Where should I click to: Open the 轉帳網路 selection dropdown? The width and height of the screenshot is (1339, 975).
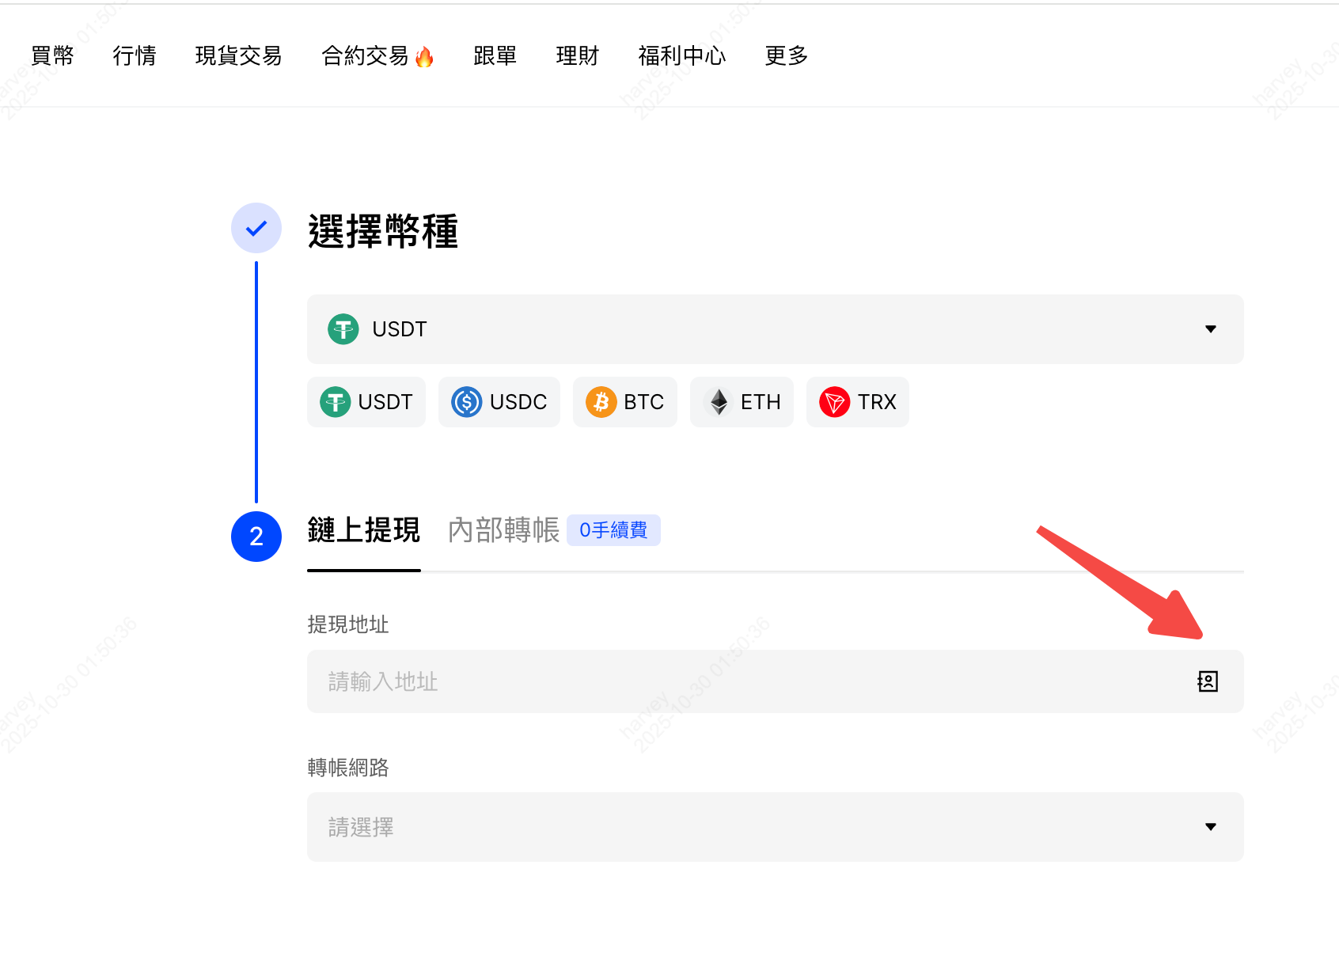(774, 826)
